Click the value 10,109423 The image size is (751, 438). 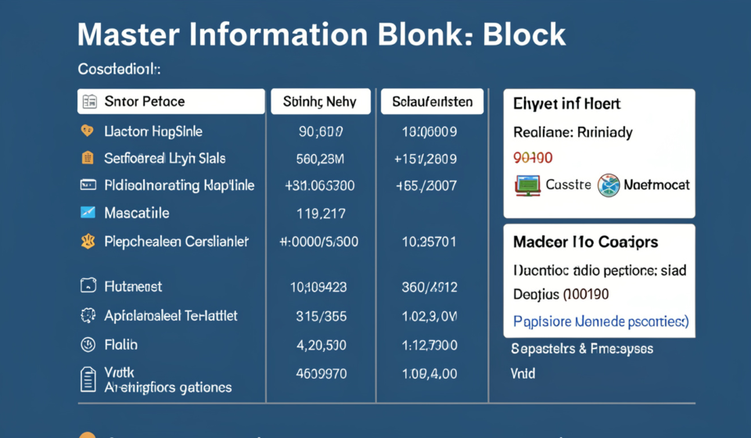pos(318,287)
